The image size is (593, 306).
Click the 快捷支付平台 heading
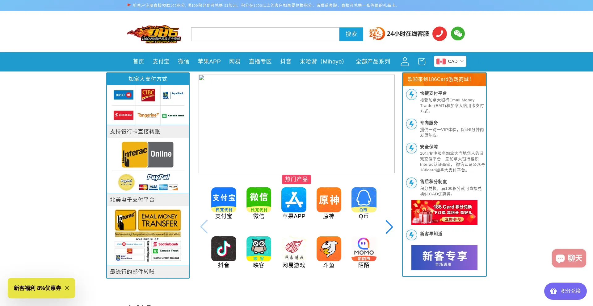pos(433,93)
